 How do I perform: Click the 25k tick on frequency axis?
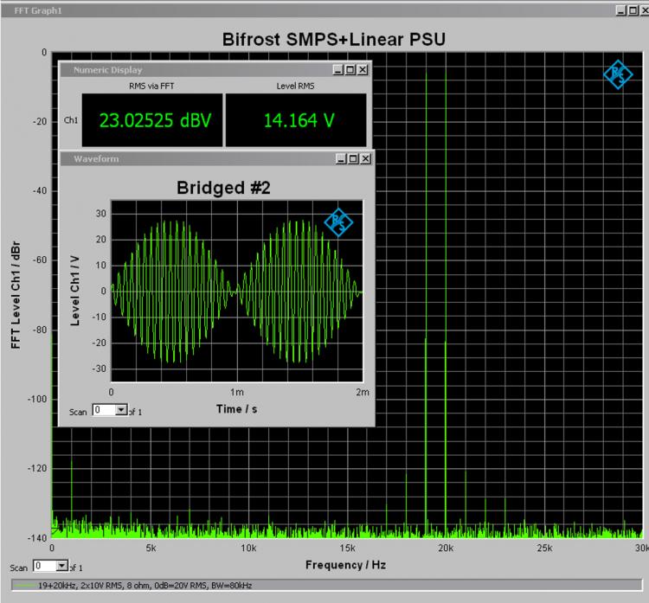tap(544, 548)
